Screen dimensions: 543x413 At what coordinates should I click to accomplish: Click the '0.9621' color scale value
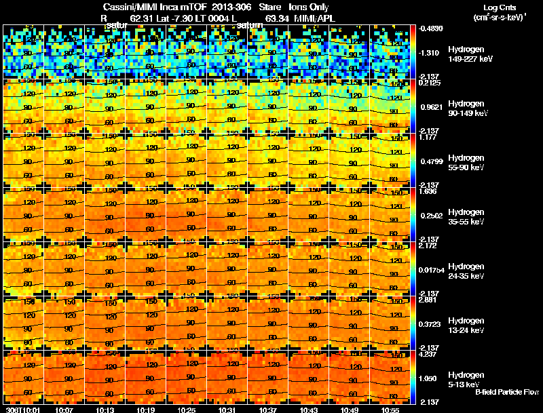(432, 107)
